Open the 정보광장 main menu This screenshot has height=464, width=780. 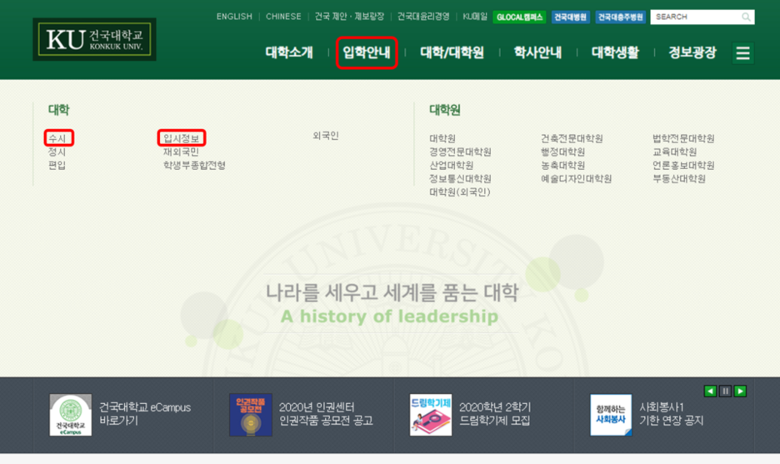[692, 52]
